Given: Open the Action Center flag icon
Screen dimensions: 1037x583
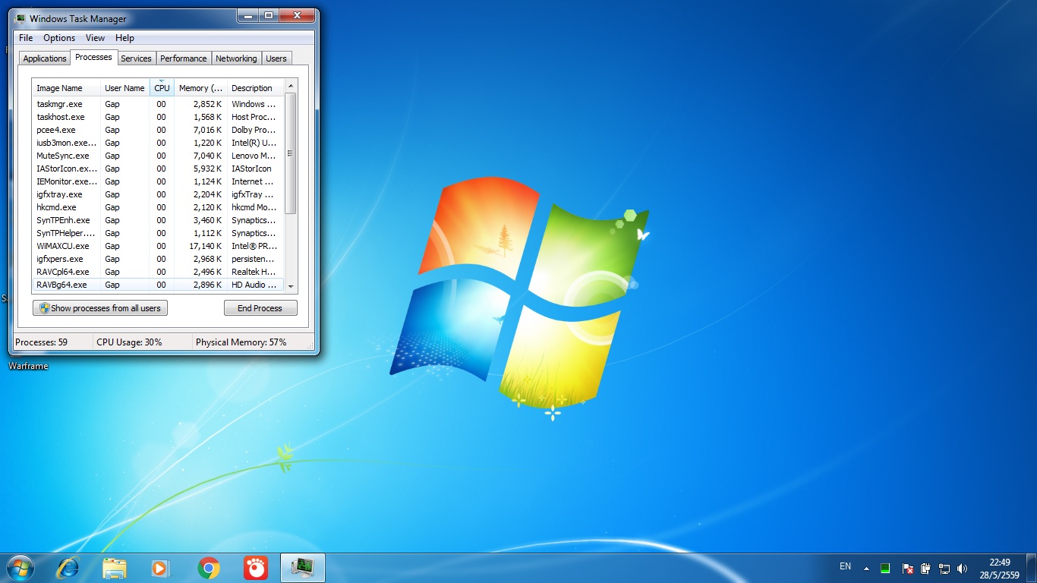Looking at the screenshot, I should (x=907, y=568).
